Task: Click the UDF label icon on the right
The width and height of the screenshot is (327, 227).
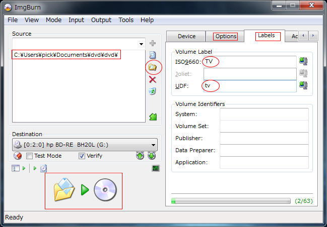Action: coord(303,85)
